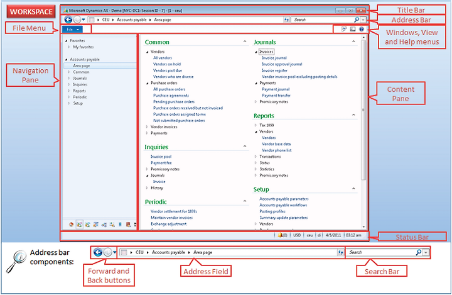The height and width of the screenshot is (295, 452).
Task: Expand Periodic in the Navigation Pane tree
Action: point(68,97)
